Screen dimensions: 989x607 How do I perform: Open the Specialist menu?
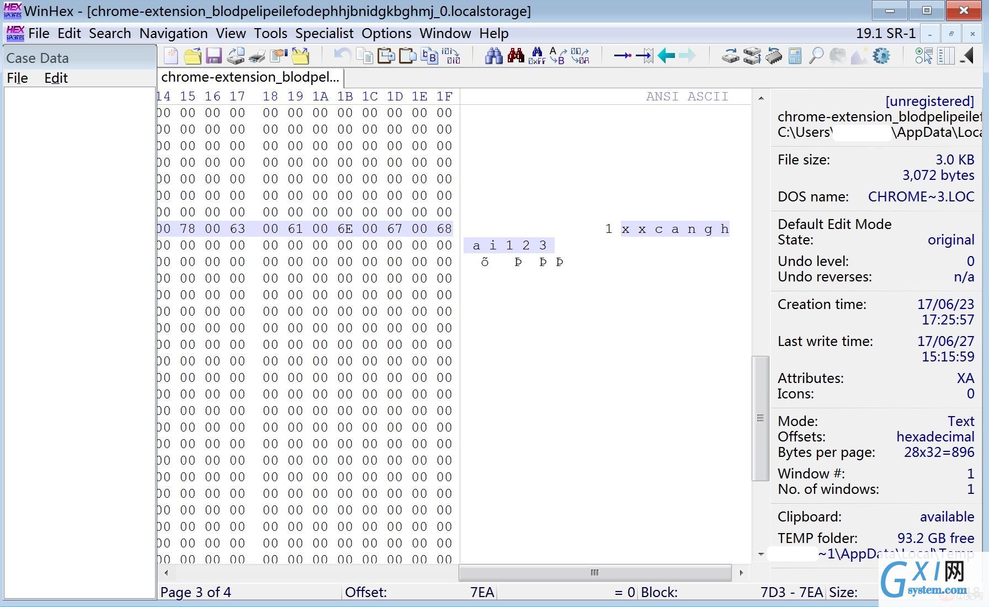324,34
